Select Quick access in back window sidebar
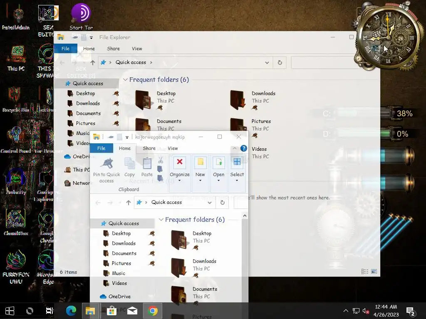Viewport: 426px width, 319px height. pos(87,83)
